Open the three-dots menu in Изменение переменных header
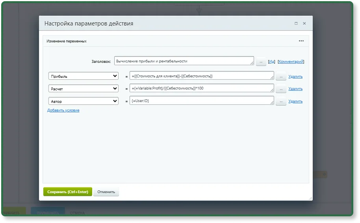Screen dimensions: 360x223 coord(301,41)
